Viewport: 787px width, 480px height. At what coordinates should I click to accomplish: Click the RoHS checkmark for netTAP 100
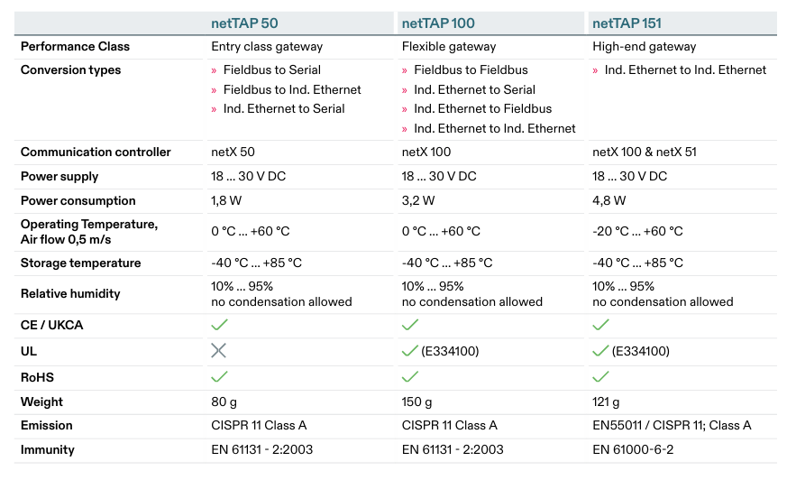(410, 377)
